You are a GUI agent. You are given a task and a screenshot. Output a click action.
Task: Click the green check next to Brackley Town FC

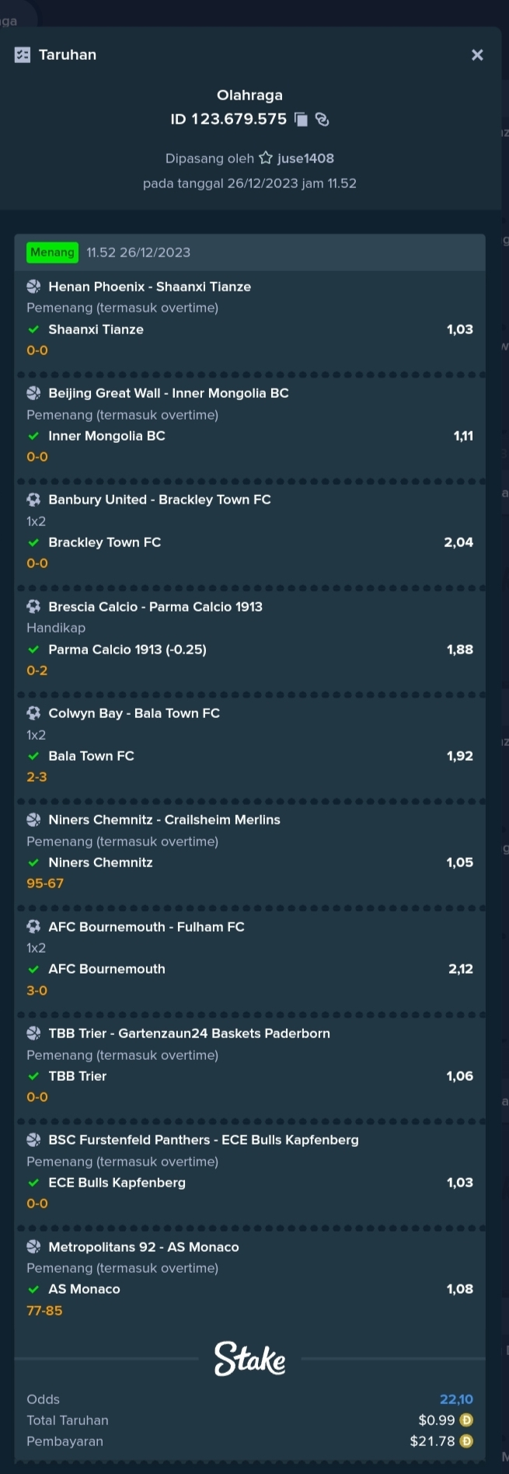pyautogui.click(x=33, y=542)
